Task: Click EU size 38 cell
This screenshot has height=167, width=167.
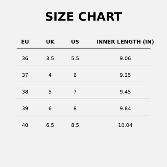Action: [25, 92]
